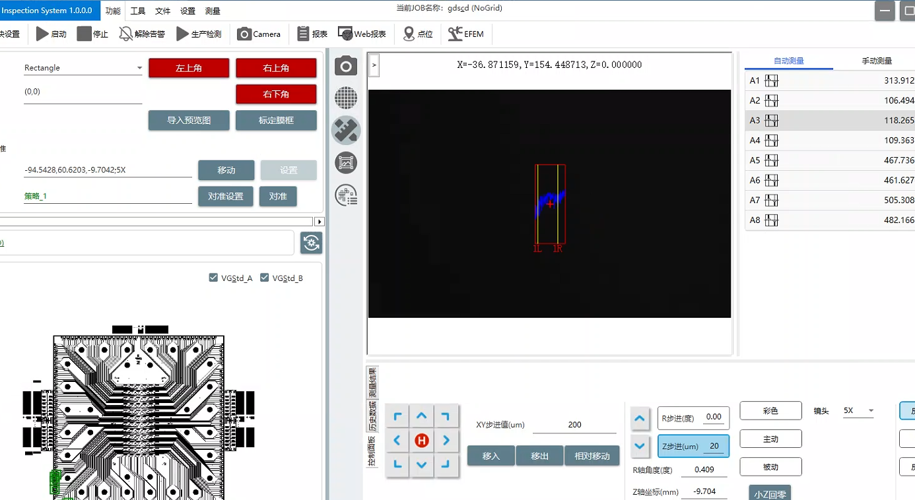Click the XY步进值 input field
Viewport: 915px width, 500px height.
coord(574,425)
